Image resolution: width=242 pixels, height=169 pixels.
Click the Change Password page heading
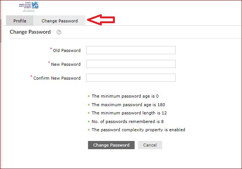point(30,32)
